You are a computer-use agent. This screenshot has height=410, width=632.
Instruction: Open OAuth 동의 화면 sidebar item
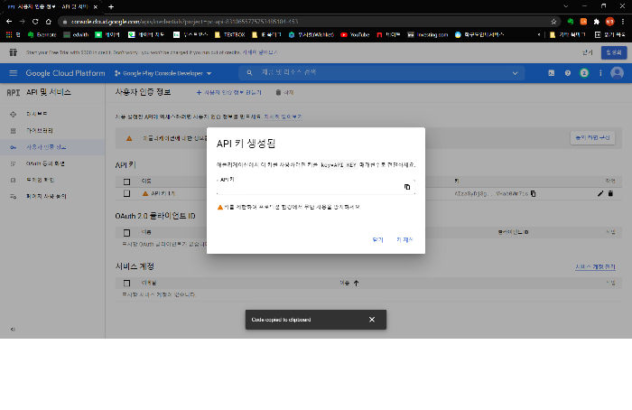click(52, 163)
